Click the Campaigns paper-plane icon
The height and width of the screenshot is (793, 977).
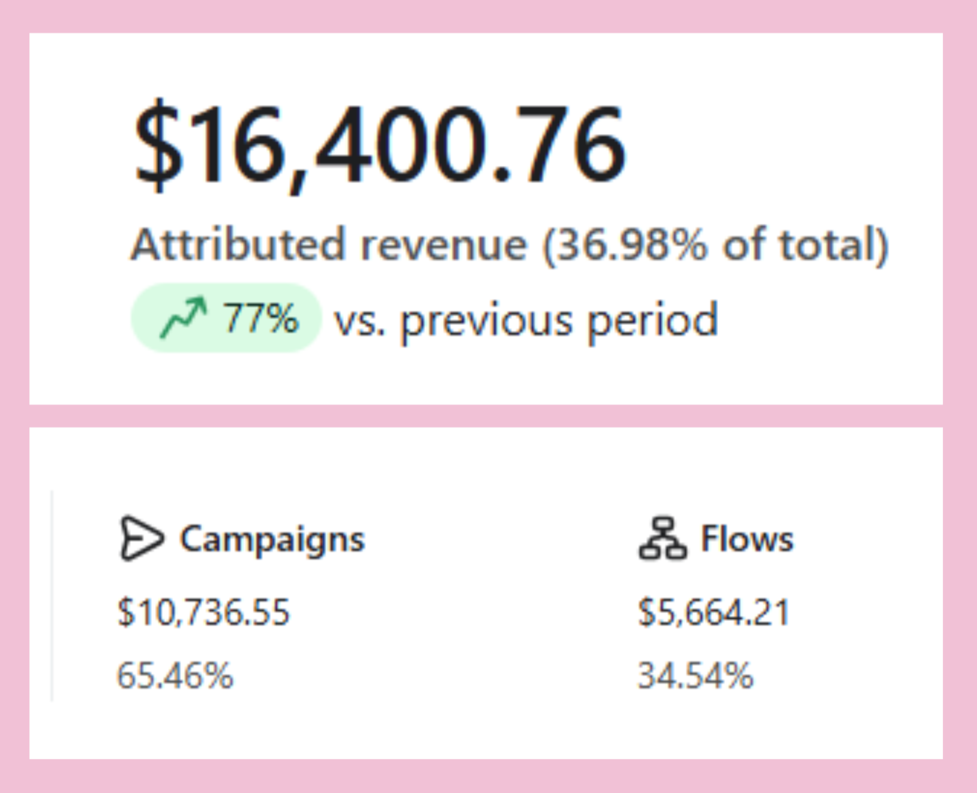[141, 538]
